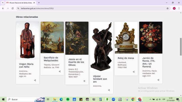
Task: Open Spotify from the taskbar
Action: [x=68, y=99]
